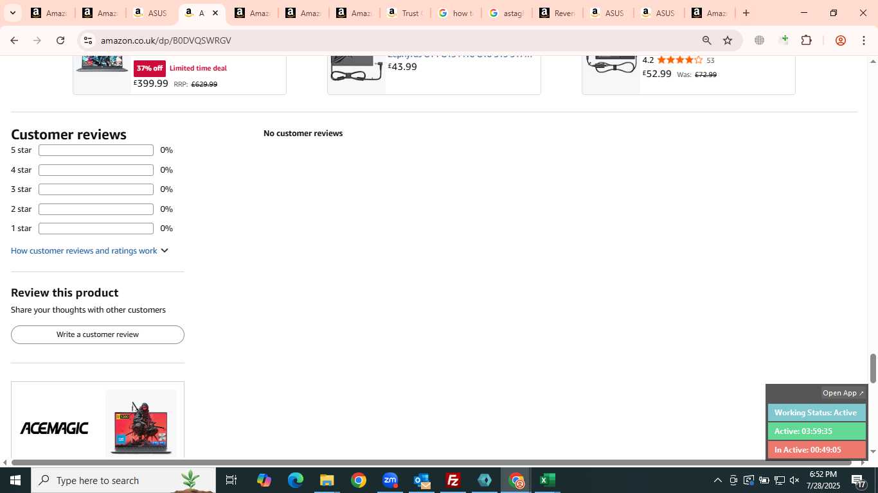The width and height of the screenshot is (878, 493).
Task: Click the browser forward arrow
Action: [37, 40]
